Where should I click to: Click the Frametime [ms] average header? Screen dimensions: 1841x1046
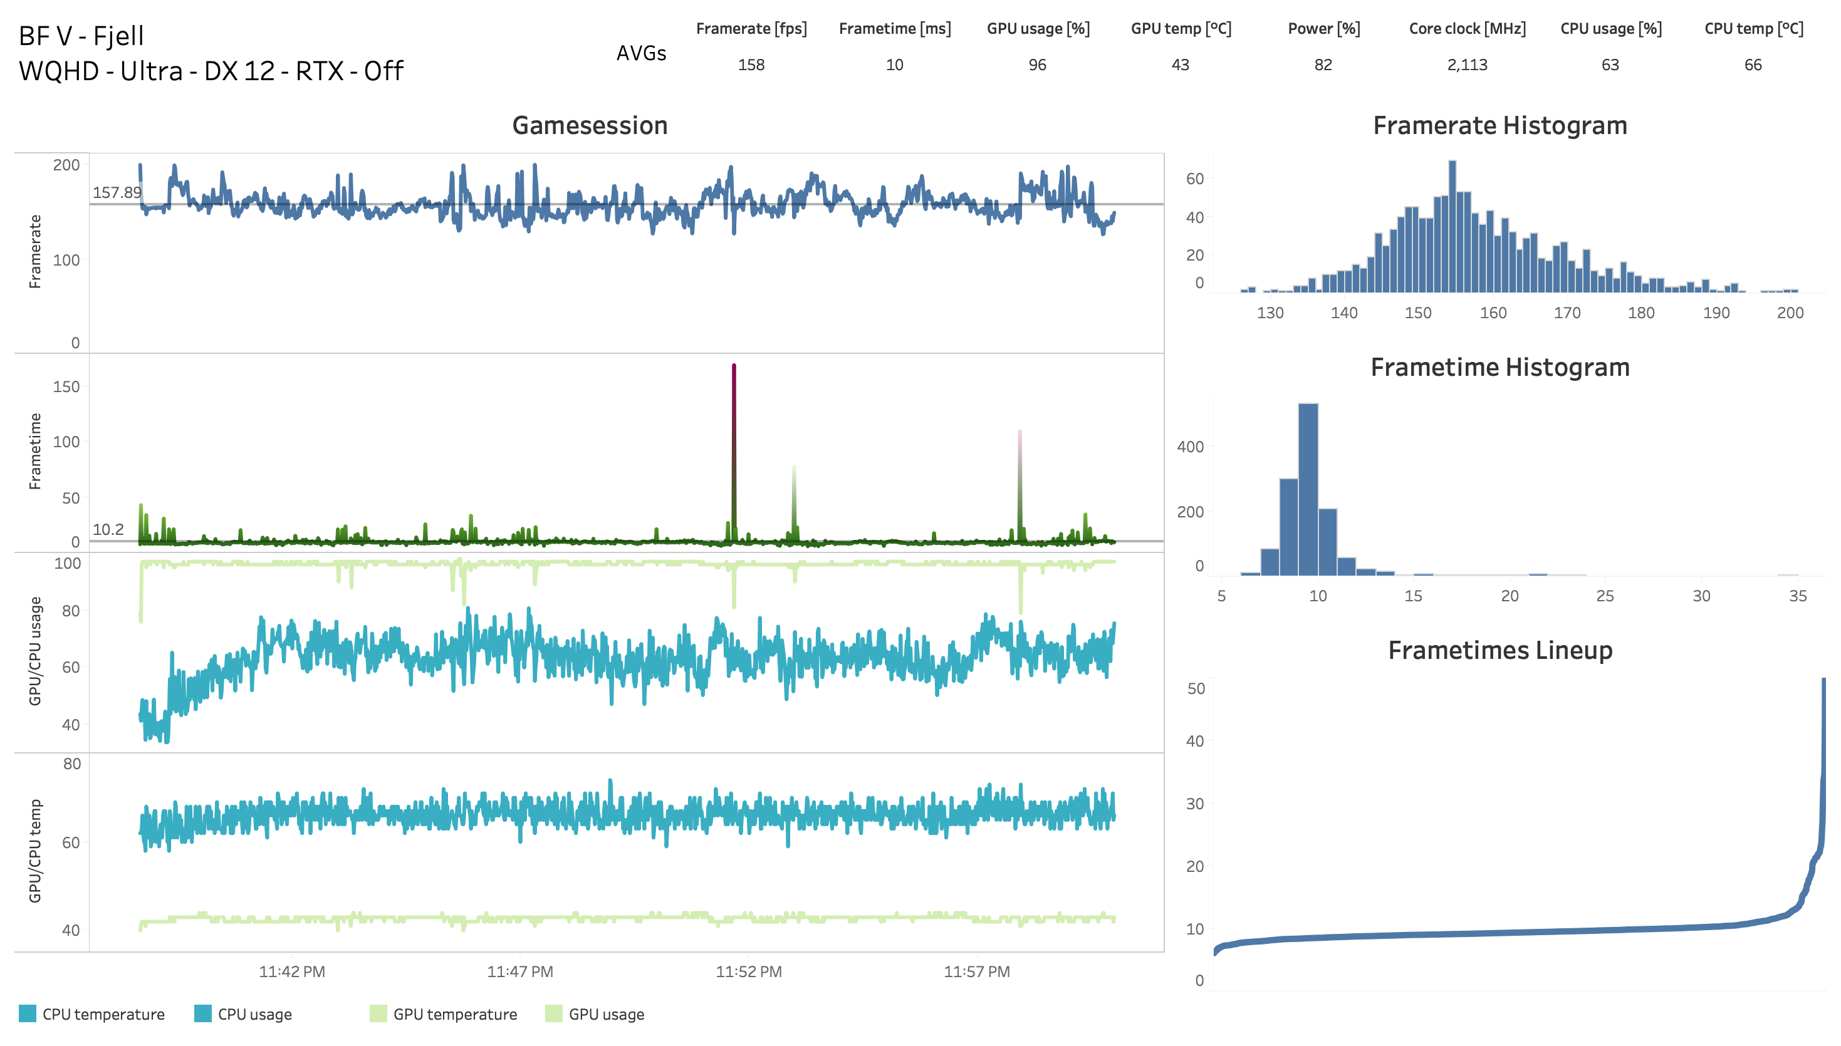pyautogui.click(x=894, y=29)
